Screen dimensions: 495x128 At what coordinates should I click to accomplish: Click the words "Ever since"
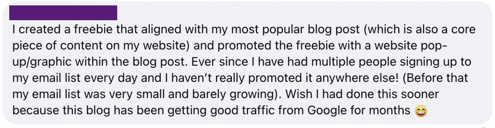pyautogui.click(x=220, y=62)
